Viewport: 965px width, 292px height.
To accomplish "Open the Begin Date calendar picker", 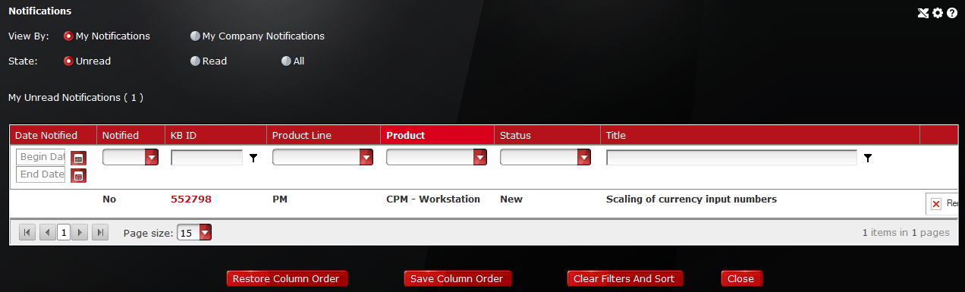I will [x=79, y=158].
